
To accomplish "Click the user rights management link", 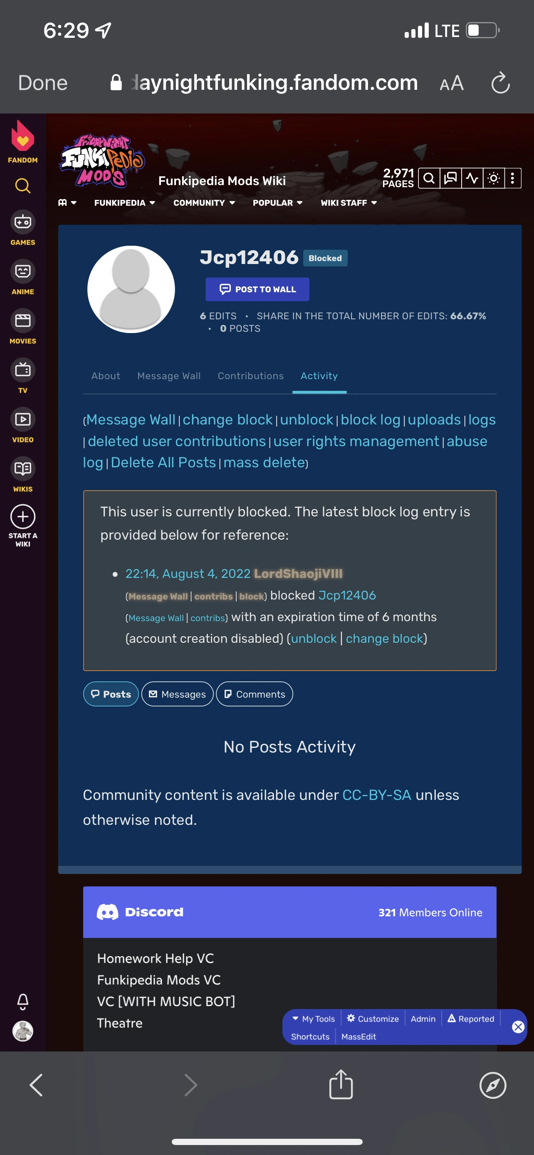I will coord(356,441).
